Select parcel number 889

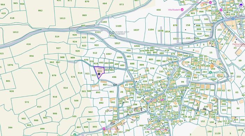click(x=141, y=65)
